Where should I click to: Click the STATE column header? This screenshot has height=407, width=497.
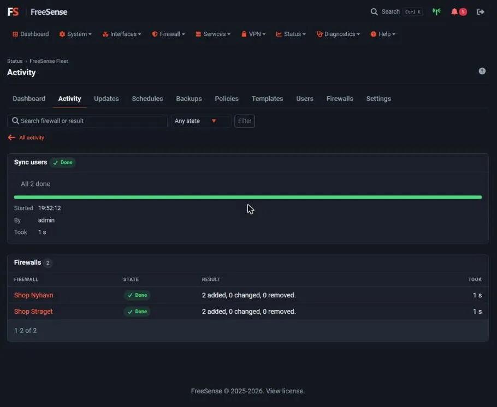[x=131, y=279]
